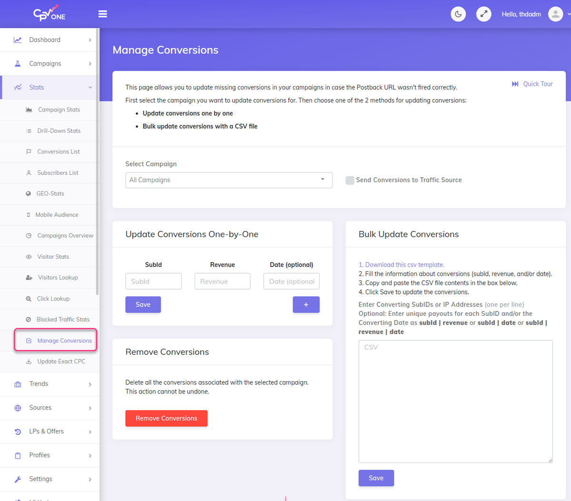Open the hamburger menu to collapse sidebar
The height and width of the screenshot is (501, 571).
click(x=103, y=14)
